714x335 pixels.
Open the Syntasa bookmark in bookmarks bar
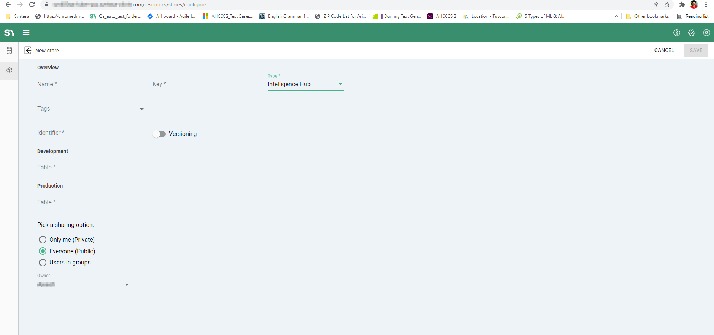[x=17, y=16]
